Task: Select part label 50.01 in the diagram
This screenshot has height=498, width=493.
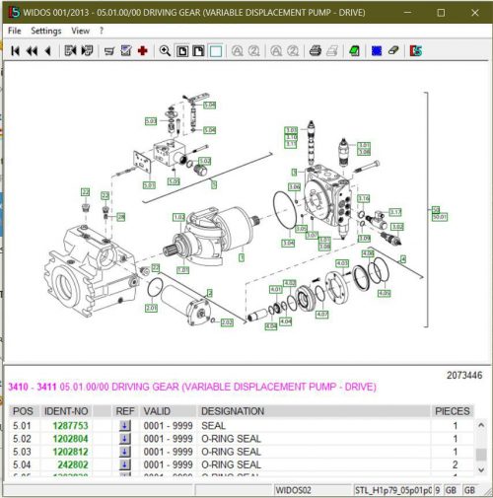Action: [440, 217]
